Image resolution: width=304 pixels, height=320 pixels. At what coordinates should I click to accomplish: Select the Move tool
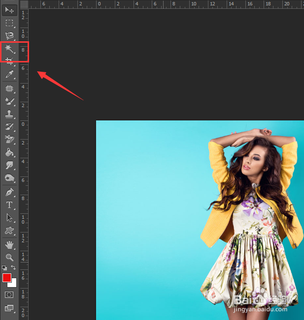coord(9,10)
